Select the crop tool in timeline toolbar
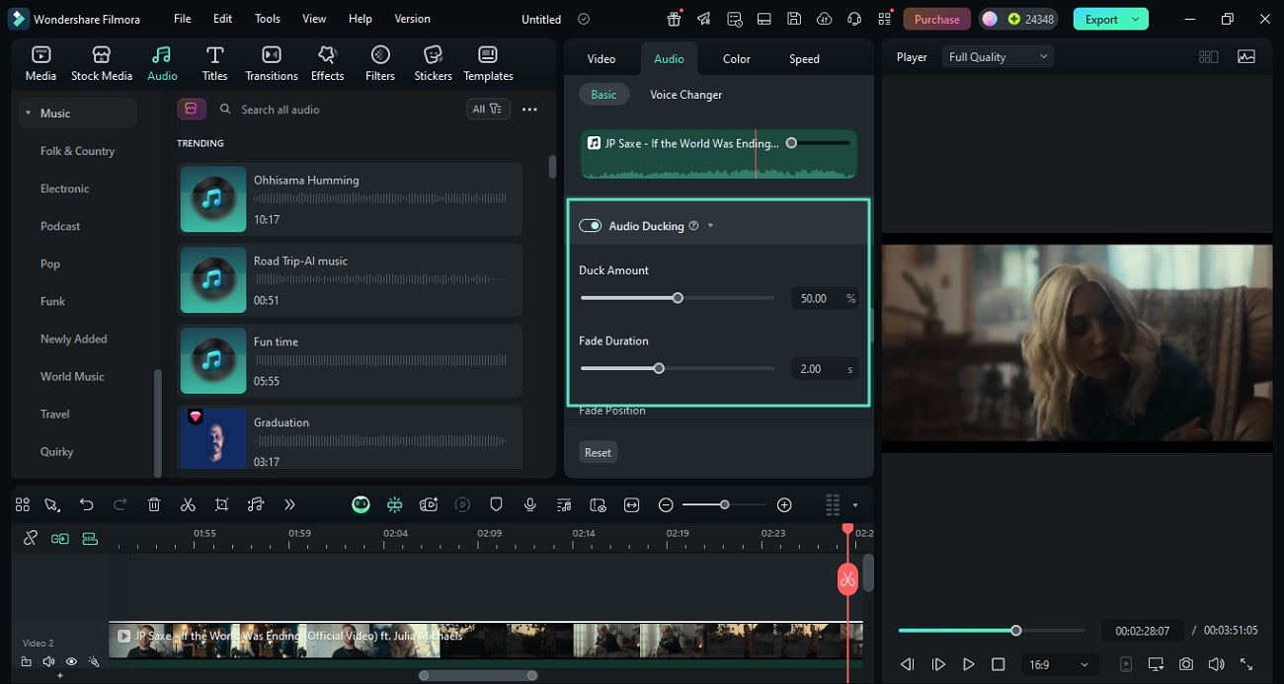This screenshot has width=1284, height=684. coord(221,504)
